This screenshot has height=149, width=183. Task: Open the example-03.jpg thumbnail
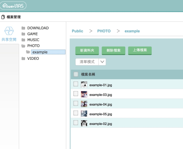coord(84,94)
